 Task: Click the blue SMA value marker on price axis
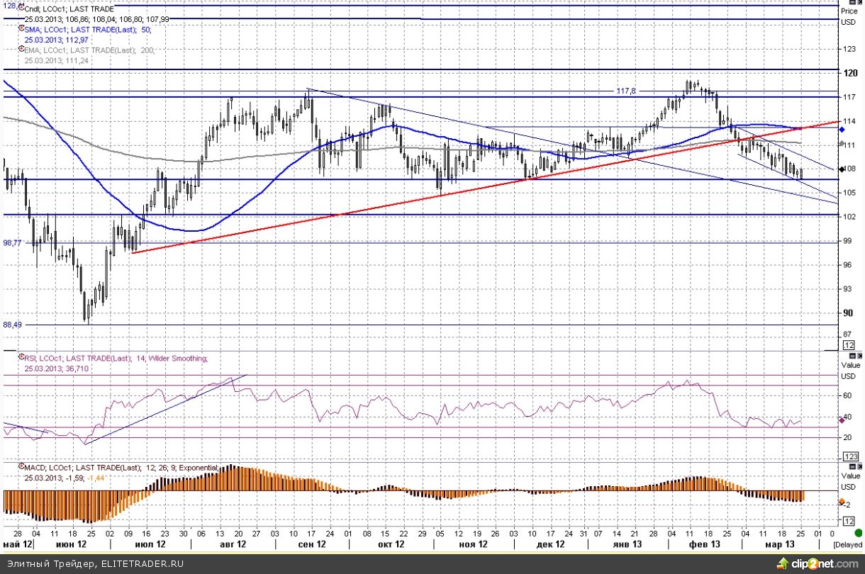842,130
